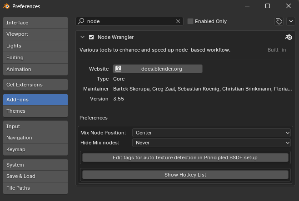Click the 'Built-in' label
The width and height of the screenshot is (299, 201).
(x=277, y=50)
